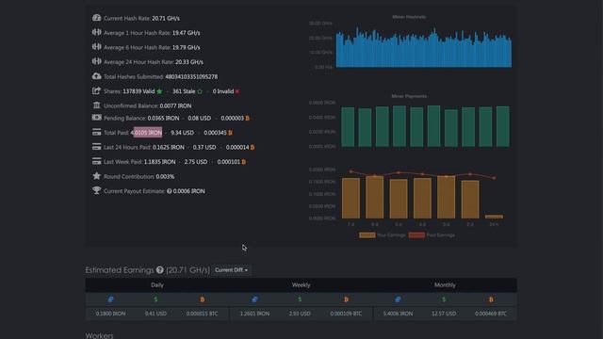Click the highlighted 4.0105 IRON Total Paid value
This screenshot has height=339, width=603.
[x=147, y=133]
